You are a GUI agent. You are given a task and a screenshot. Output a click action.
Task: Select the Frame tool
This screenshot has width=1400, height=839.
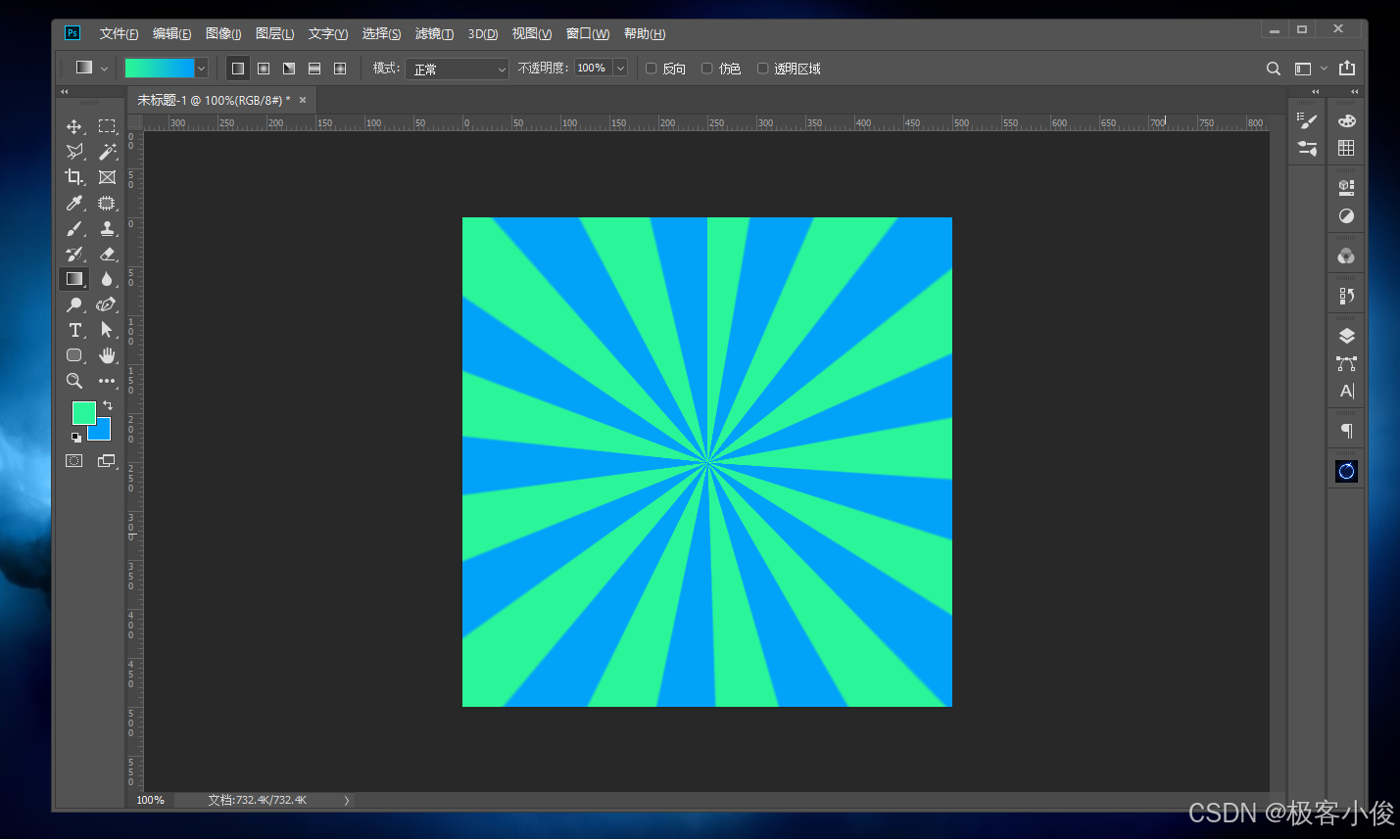pos(107,177)
